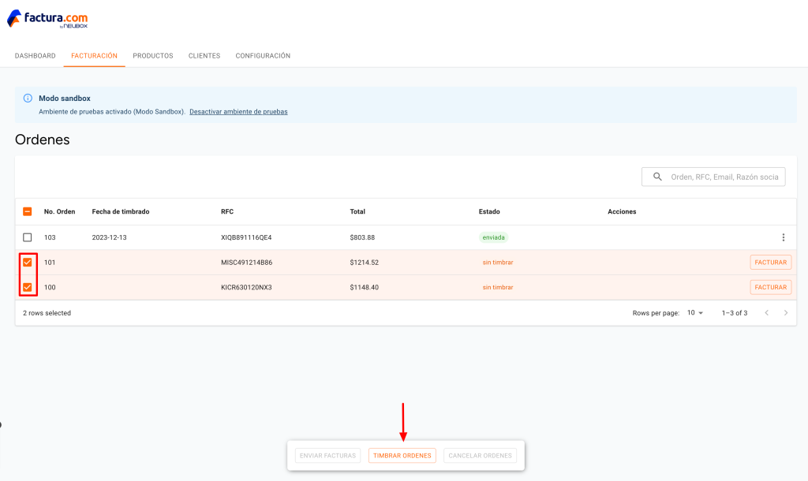The image size is (808, 481).
Task: Uncheck the checkbox for order 100
Action: pos(28,287)
